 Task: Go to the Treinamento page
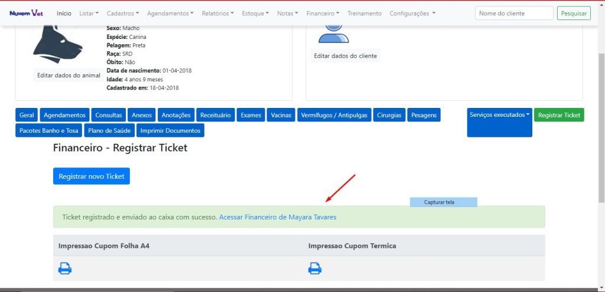click(x=365, y=13)
